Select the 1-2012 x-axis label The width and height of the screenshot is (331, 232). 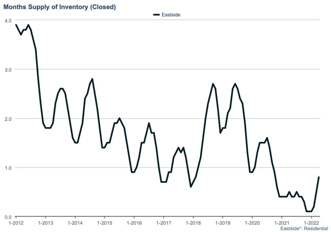coord(16,223)
